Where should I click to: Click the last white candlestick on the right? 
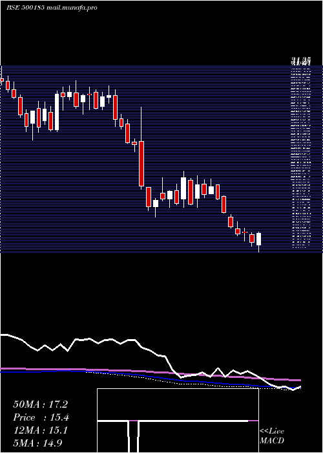pyautogui.click(x=258, y=239)
